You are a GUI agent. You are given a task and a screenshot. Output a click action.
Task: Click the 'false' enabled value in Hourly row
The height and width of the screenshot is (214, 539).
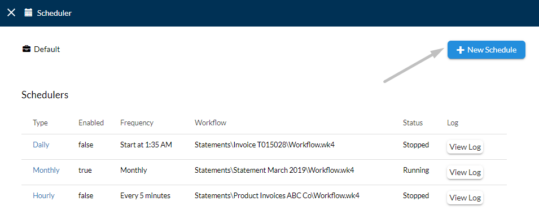point(86,196)
